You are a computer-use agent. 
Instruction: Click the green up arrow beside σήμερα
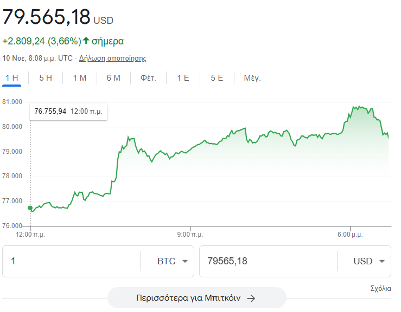[x=86, y=41]
